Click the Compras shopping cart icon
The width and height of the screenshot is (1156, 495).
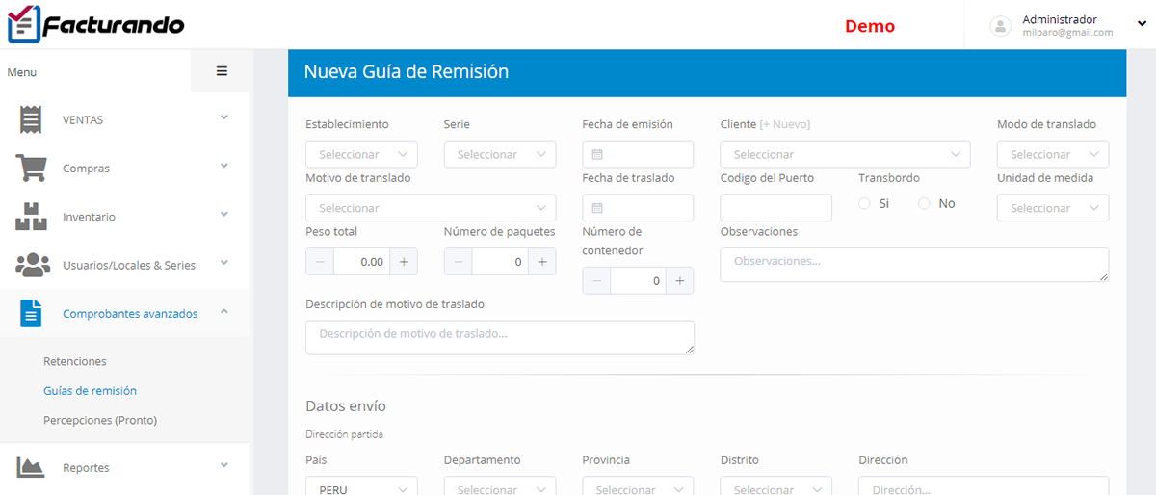31,169
